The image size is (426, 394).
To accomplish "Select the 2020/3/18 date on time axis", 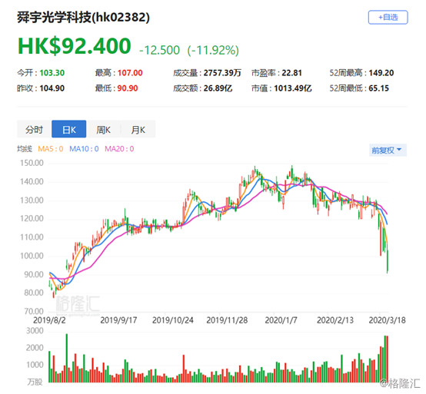I will (x=387, y=320).
